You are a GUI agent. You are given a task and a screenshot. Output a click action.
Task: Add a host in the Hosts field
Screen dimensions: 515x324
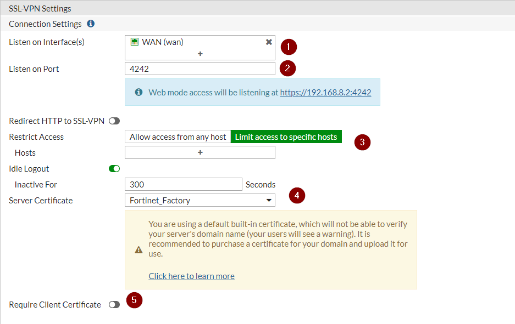click(200, 152)
